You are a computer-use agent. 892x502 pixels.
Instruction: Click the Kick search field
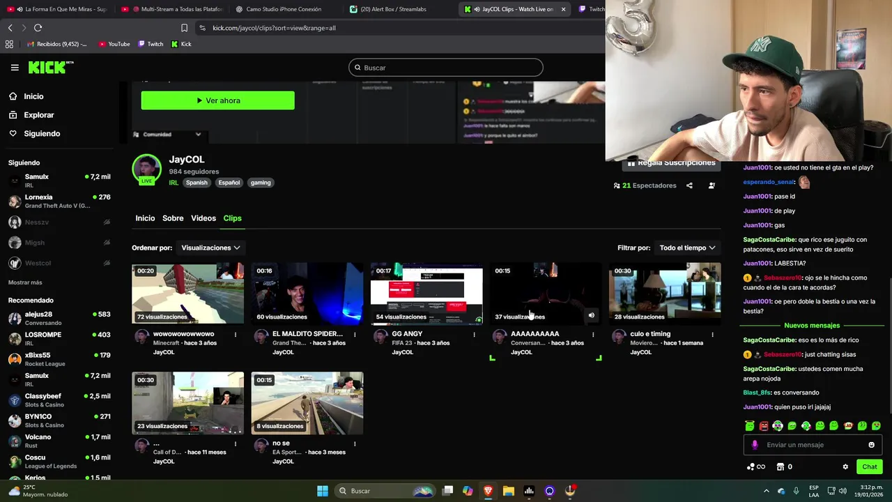coord(446,68)
